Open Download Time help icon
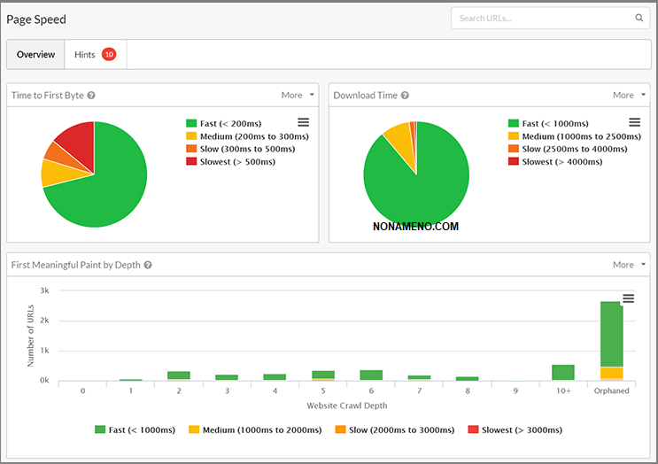Image resolution: width=658 pixels, height=464 pixels. point(405,96)
